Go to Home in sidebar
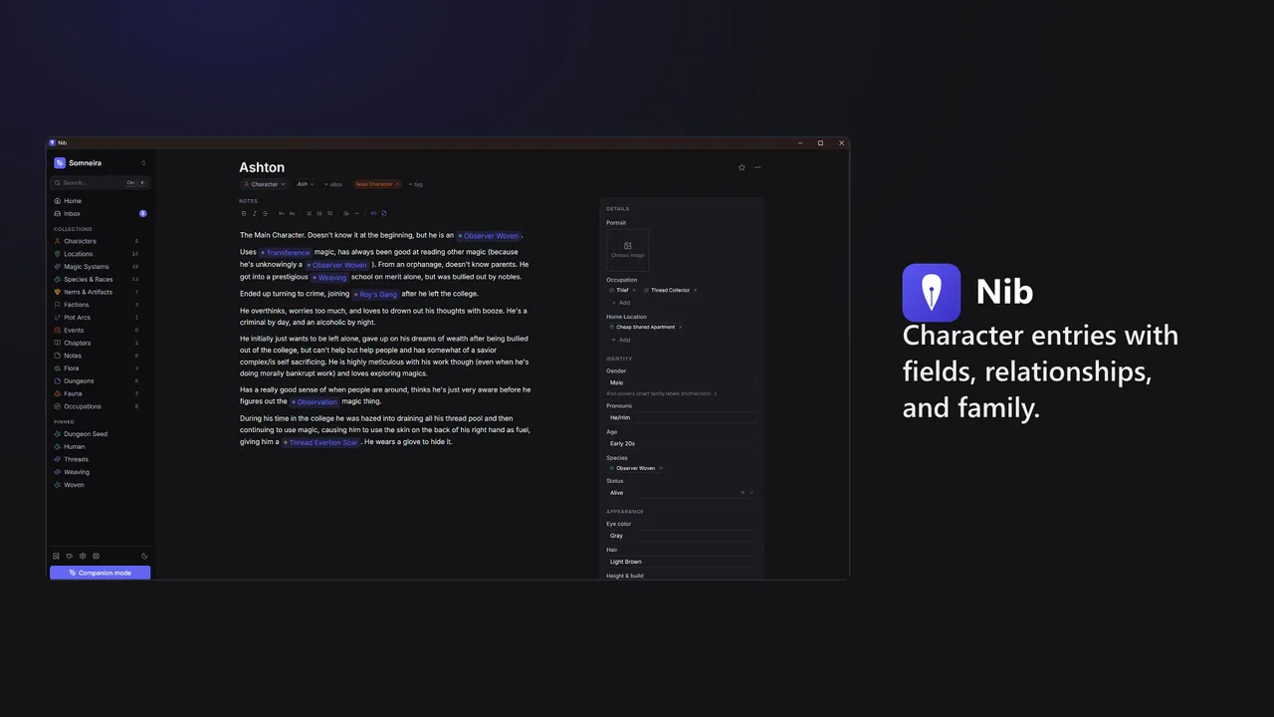The image size is (1274, 717). point(100,201)
